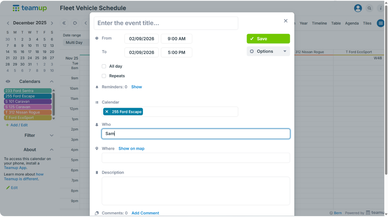Toggle calendars visibility eye icon
Screen dimensions: 388x218
coord(8,81)
